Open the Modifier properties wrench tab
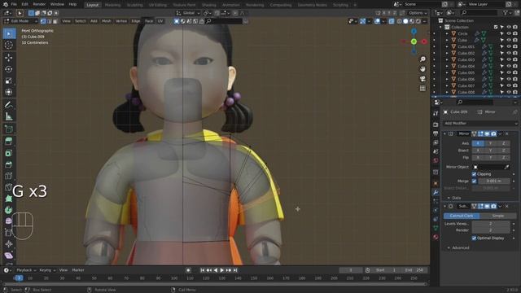 pyautogui.click(x=436, y=192)
